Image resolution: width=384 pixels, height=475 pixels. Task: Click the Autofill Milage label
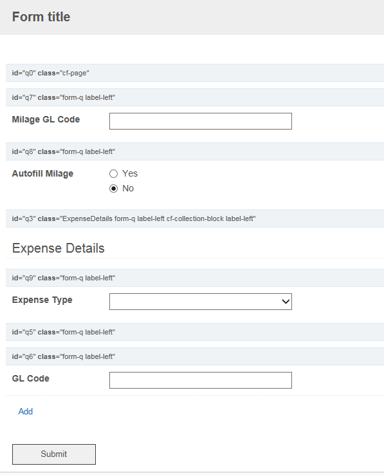(42, 173)
